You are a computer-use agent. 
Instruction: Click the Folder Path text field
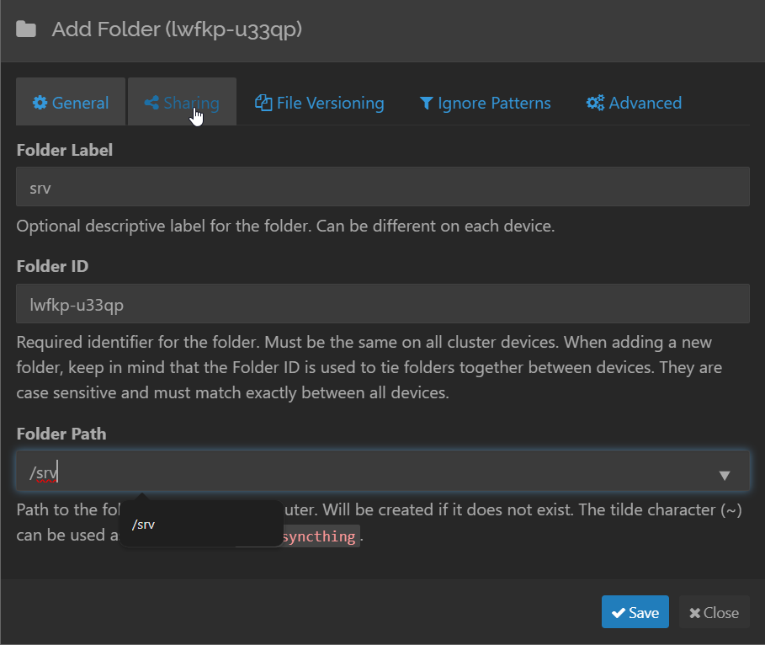(362, 472)
